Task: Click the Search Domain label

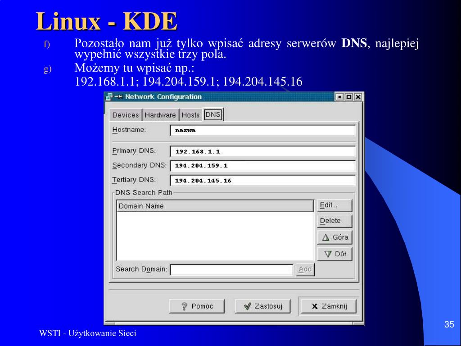Action: coord(141,269)
